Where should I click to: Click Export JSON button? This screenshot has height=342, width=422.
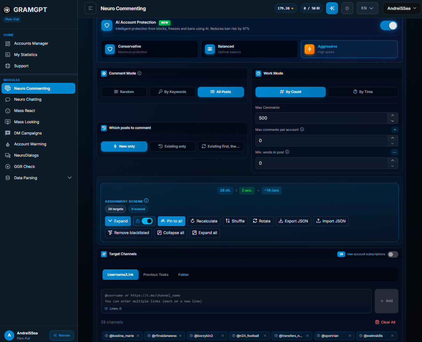[x=293, y=221]
